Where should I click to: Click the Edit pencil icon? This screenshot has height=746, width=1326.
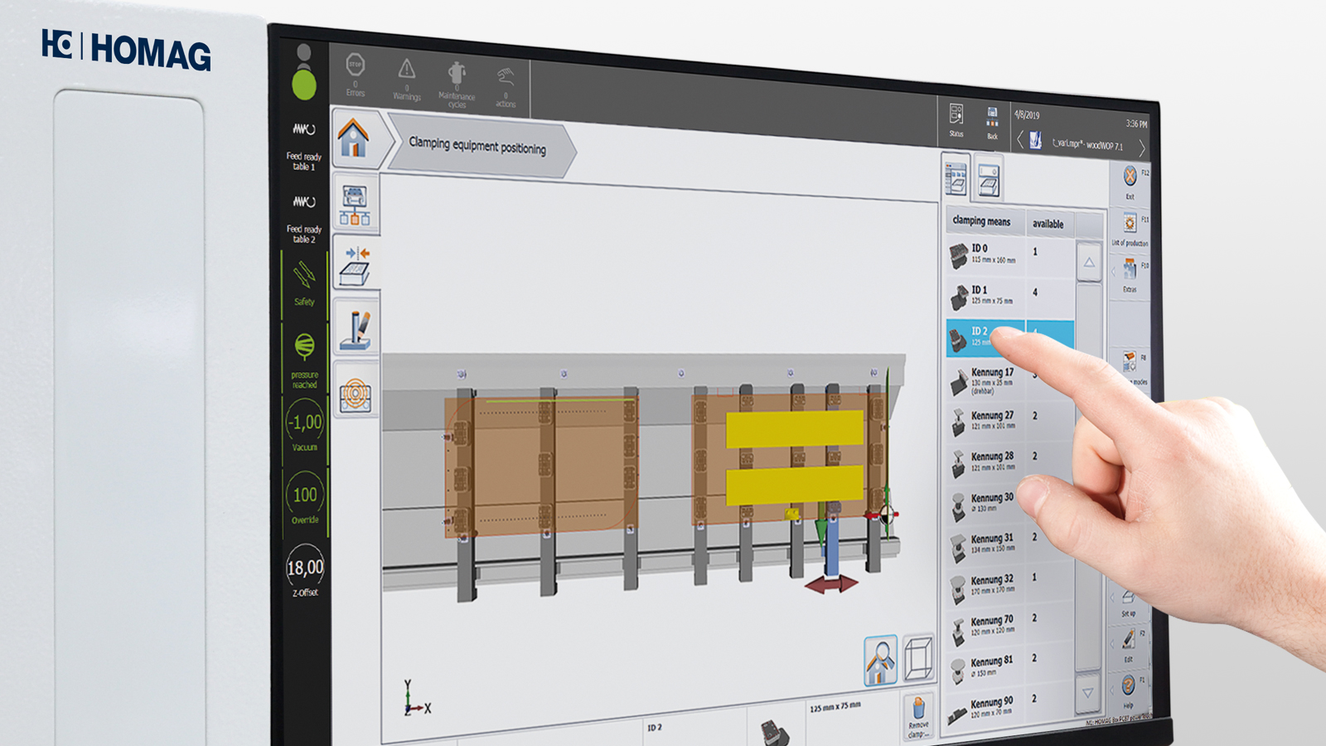1129,640
